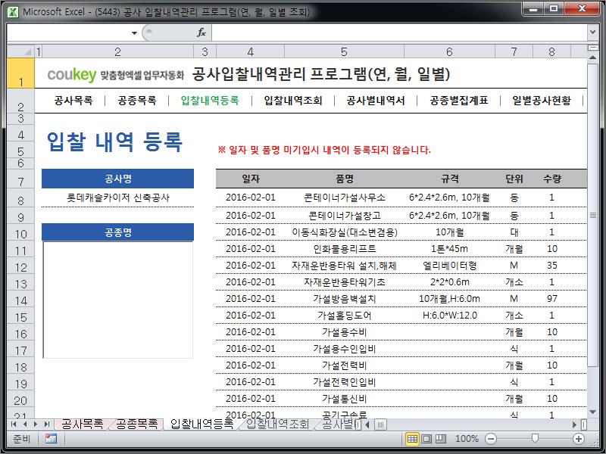This screenshot has height=454, width=606.
Task: Click the 공사명 blue header
Action: (x=118, y=179)
